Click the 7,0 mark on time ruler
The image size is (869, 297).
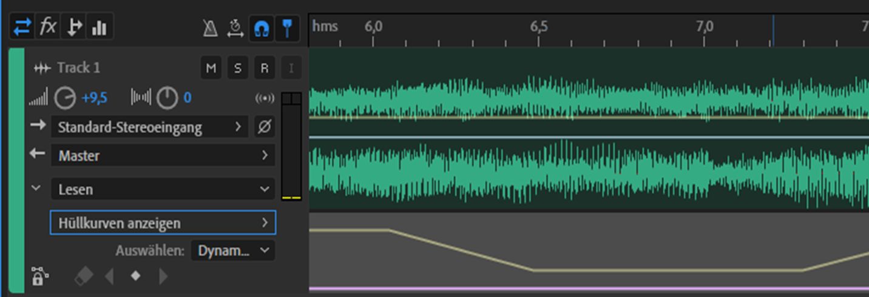coord(704,27)
